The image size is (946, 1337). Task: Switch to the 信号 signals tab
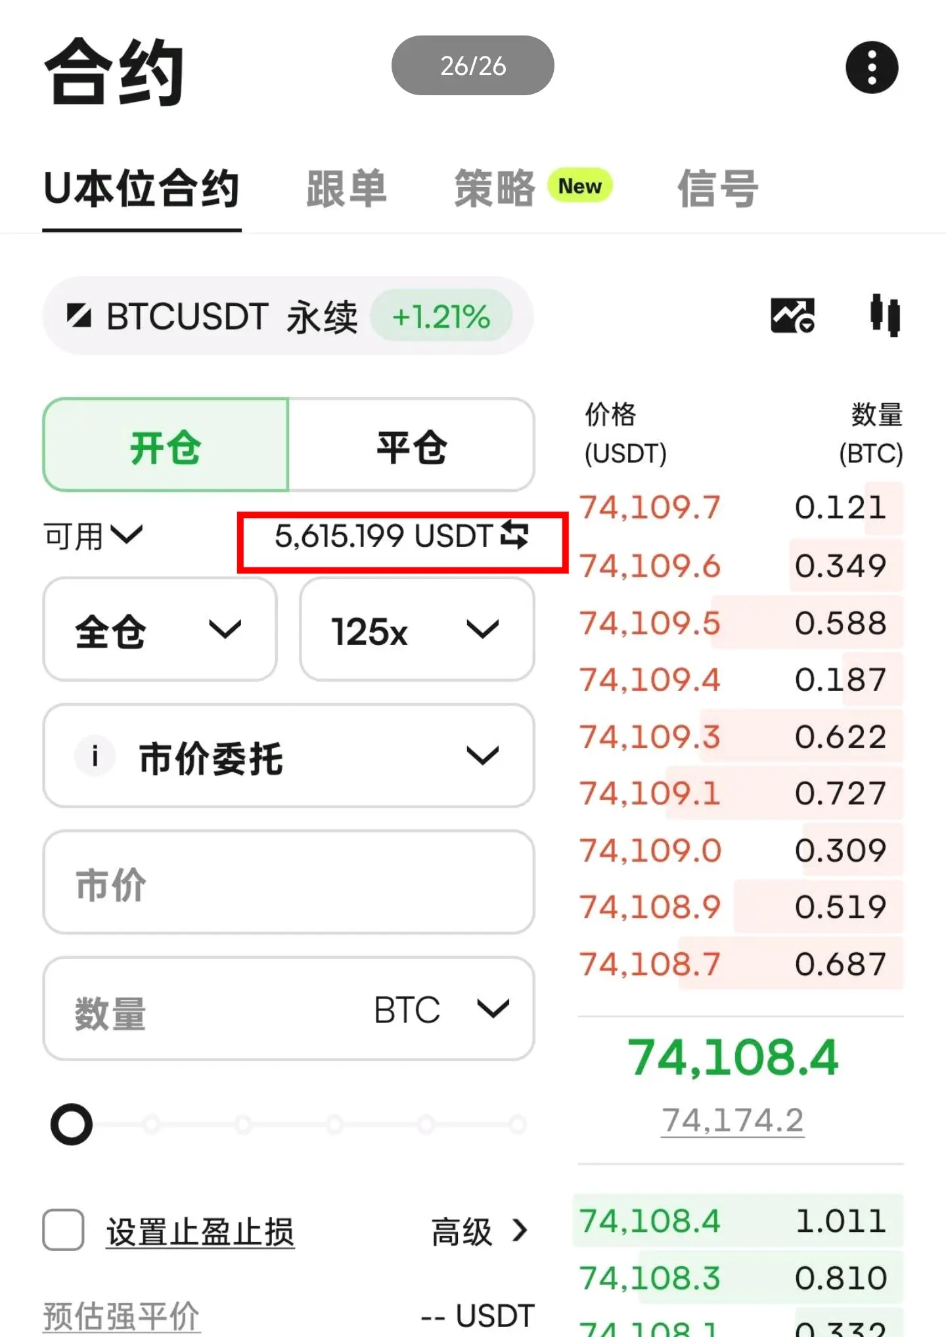tap(717, 189)
